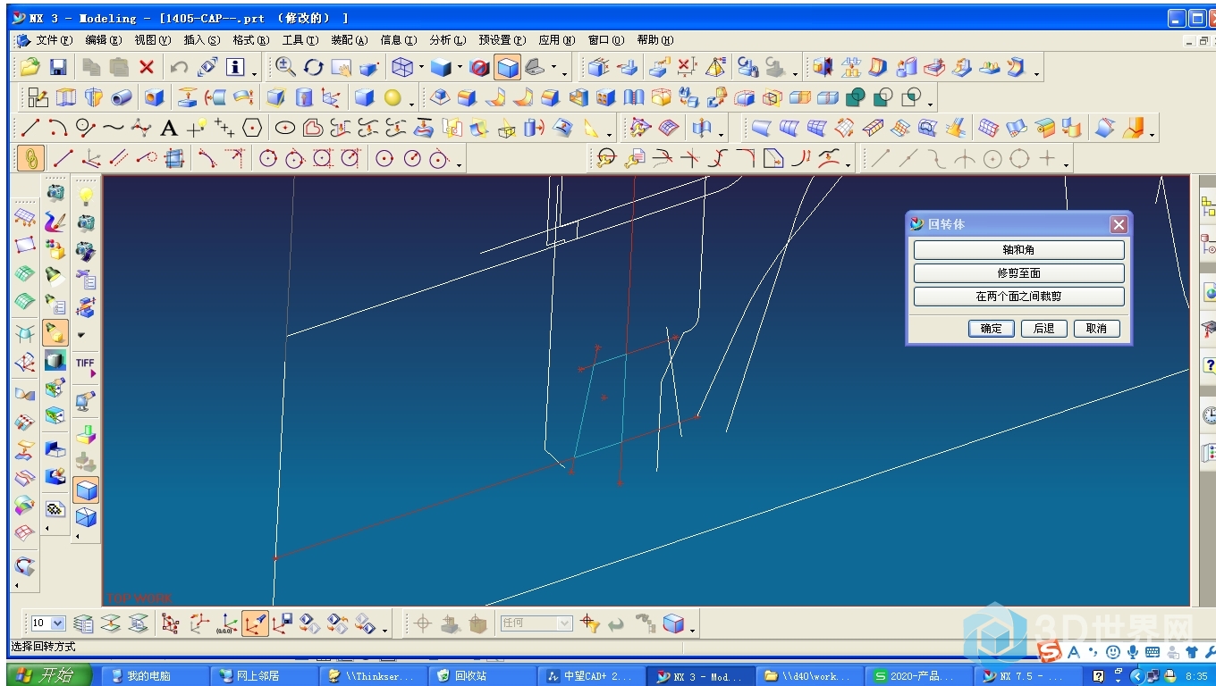Toggle the highlighted chain link mode button
This screenshot has width=1216, height=686.
click(31, 159)
